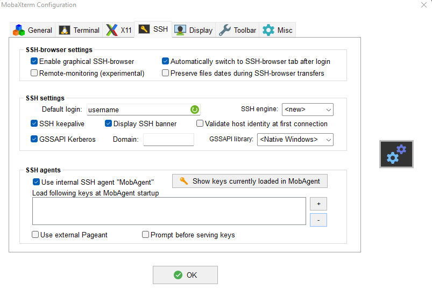Click the green refresh icon in Default login
The image size is (432, 290).
[x=195, y=110]
